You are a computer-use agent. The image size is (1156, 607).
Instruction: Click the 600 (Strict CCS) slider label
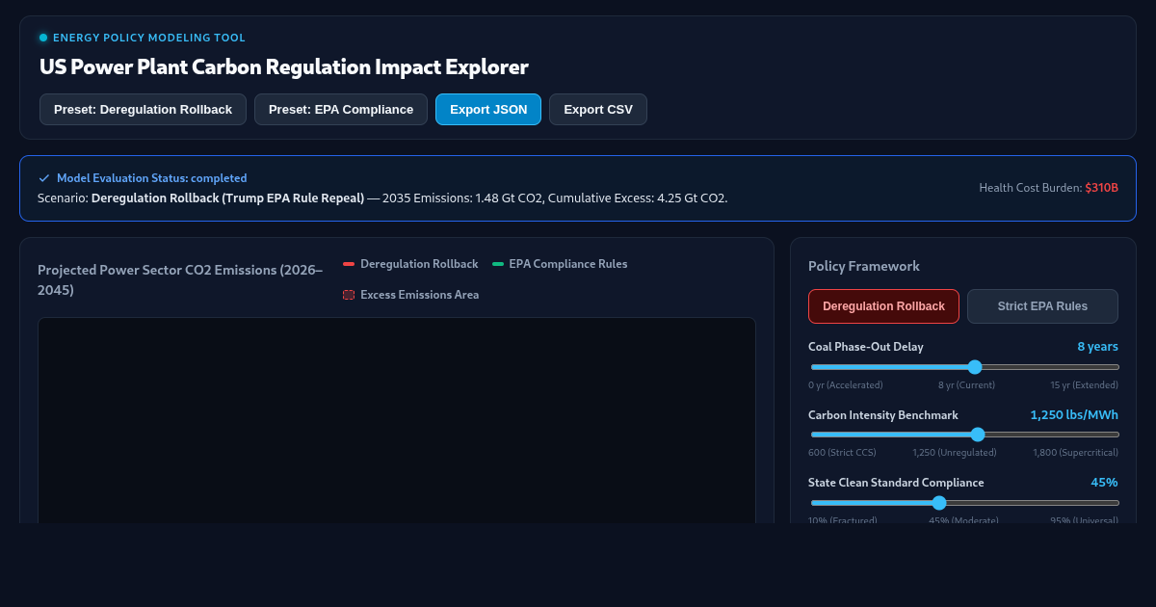tap(842, 452)
